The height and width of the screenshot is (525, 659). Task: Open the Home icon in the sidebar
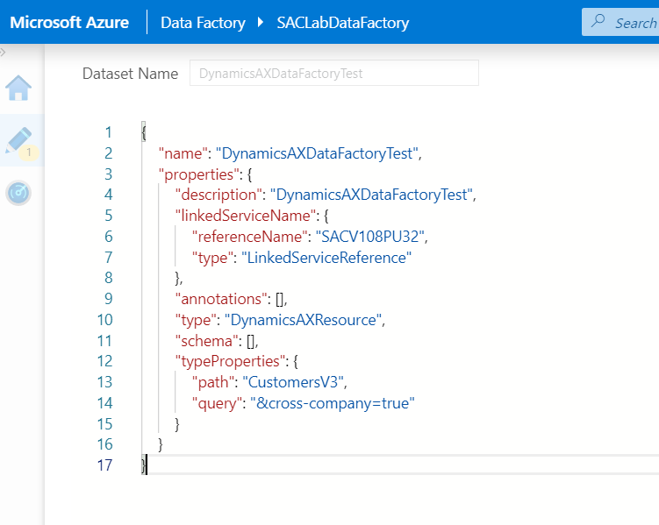pyautogui.click(x=18, y=88)
